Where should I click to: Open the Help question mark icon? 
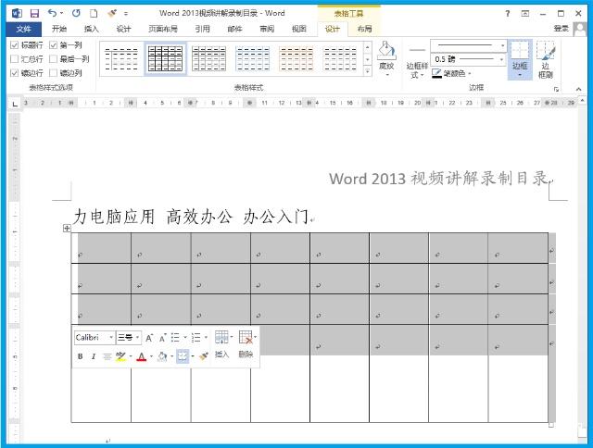point(508,14)
